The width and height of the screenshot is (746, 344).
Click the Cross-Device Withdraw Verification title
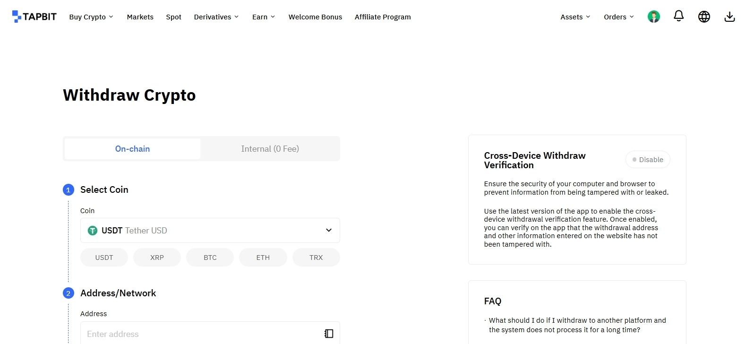pos(535,160)
